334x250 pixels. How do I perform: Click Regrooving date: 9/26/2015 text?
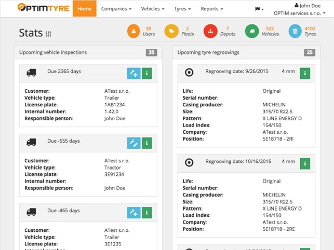pyautogui.click(x=237, y=71)
